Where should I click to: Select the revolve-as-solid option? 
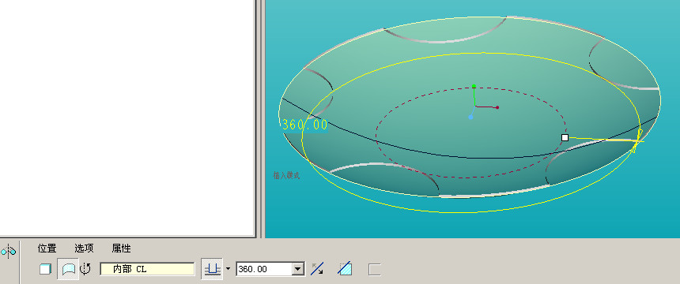[45, 269]
